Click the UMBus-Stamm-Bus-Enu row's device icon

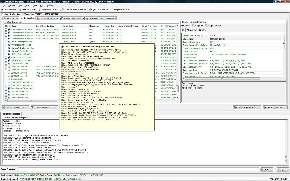9,54
